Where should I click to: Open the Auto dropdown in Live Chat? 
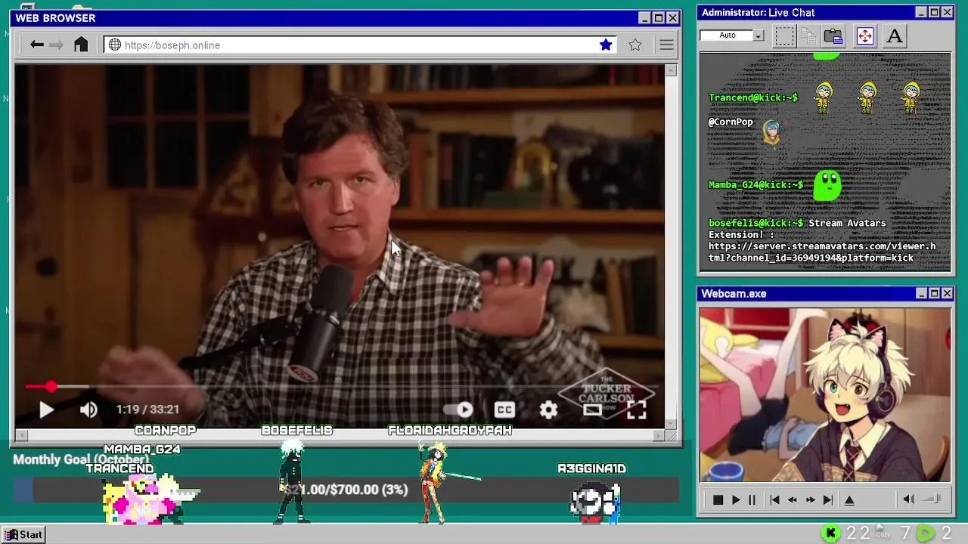pyautogui.click(x=759, y=36)
